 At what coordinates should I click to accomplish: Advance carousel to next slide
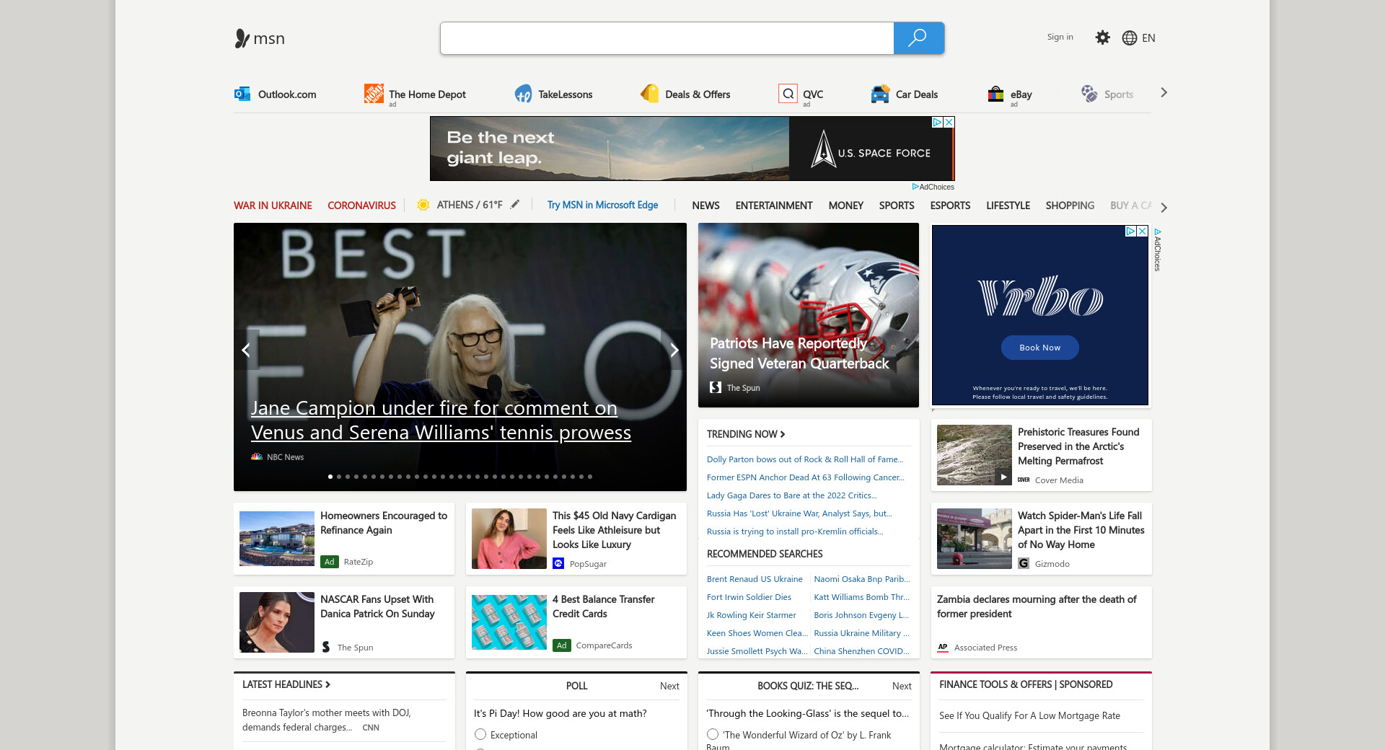point(674,350)
